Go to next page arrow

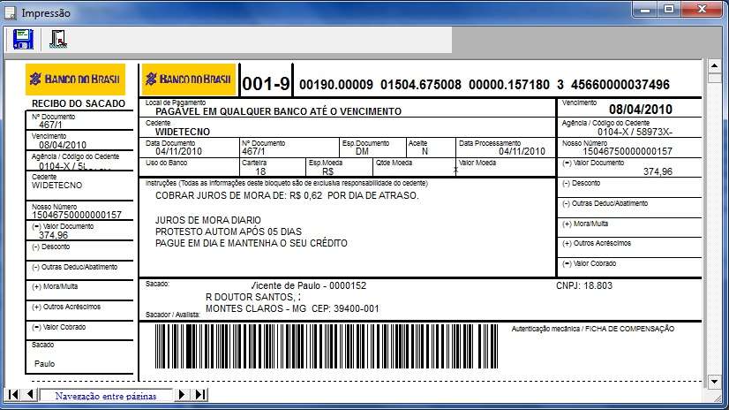[x=182, y=395]
